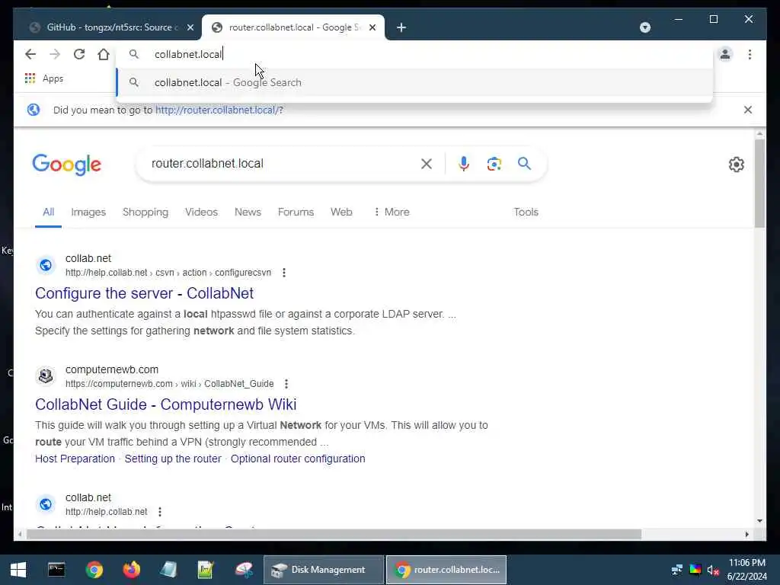Screen dimensions: 780x585
Task: Switch to Forums results
Action: 296,212
